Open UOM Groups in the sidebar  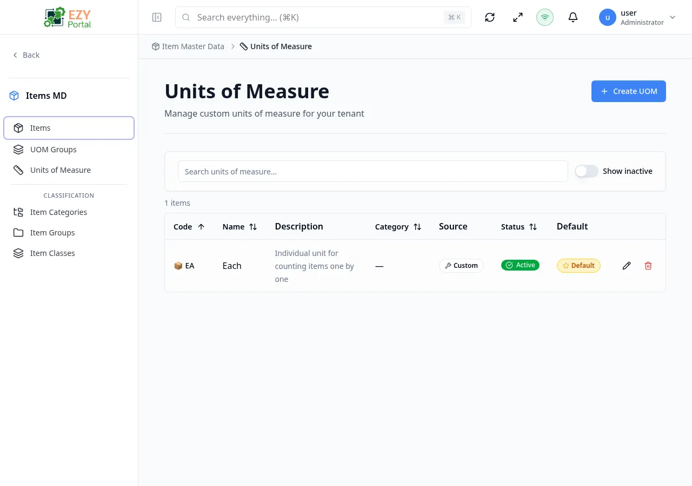(53, 150)
